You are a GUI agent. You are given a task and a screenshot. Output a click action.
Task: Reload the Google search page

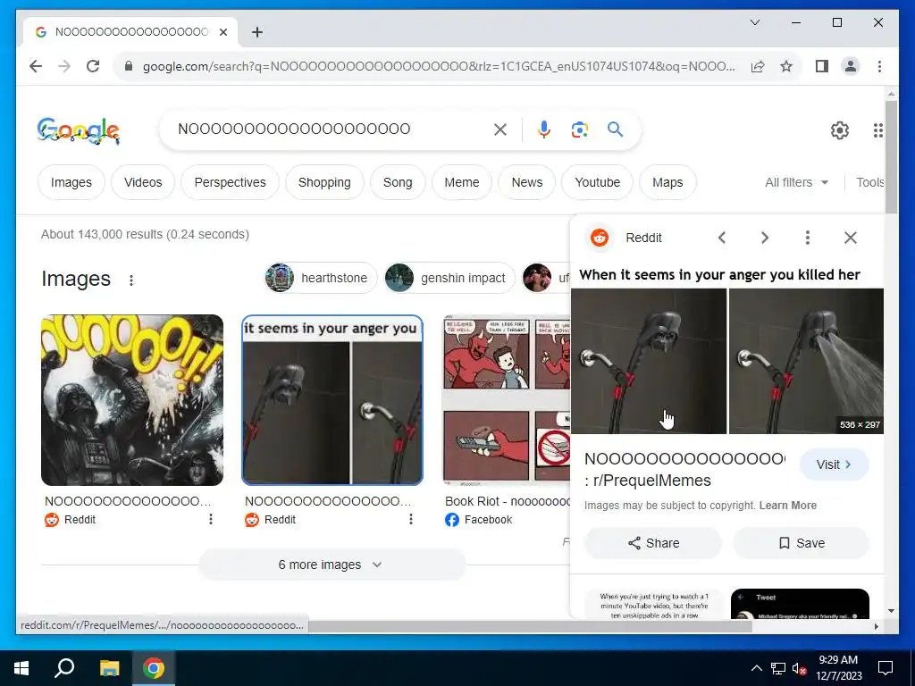[x=93, y=66]
